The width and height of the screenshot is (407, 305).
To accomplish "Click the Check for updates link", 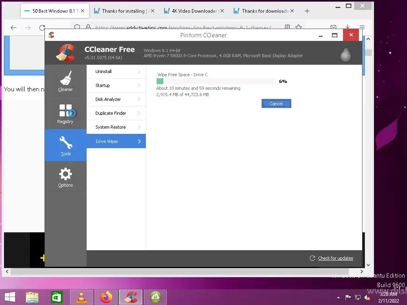I will 335,258.
